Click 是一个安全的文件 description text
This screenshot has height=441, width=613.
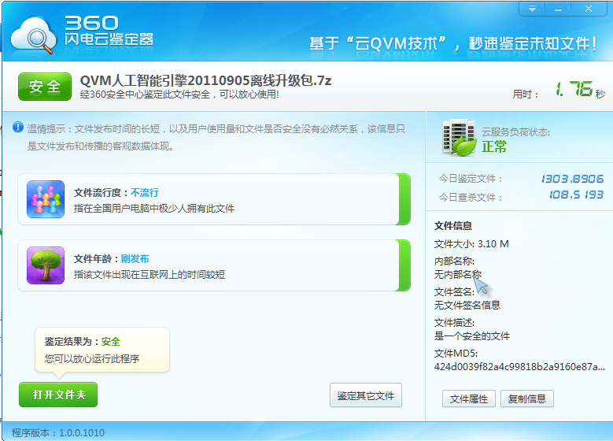click(472, 335)
